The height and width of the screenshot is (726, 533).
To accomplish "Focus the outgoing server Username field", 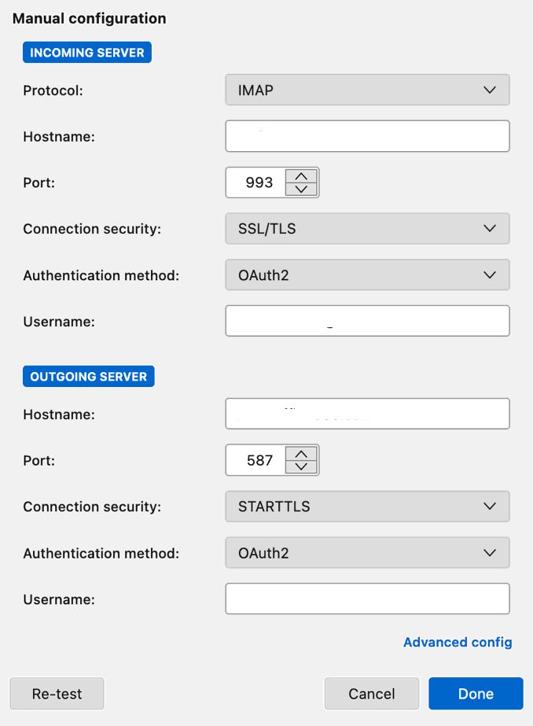I will point(367,599).
